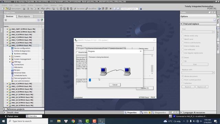Expand HMI tags folder under HMI_J
This screenshot has width=220, height=124.
[10, 62]
